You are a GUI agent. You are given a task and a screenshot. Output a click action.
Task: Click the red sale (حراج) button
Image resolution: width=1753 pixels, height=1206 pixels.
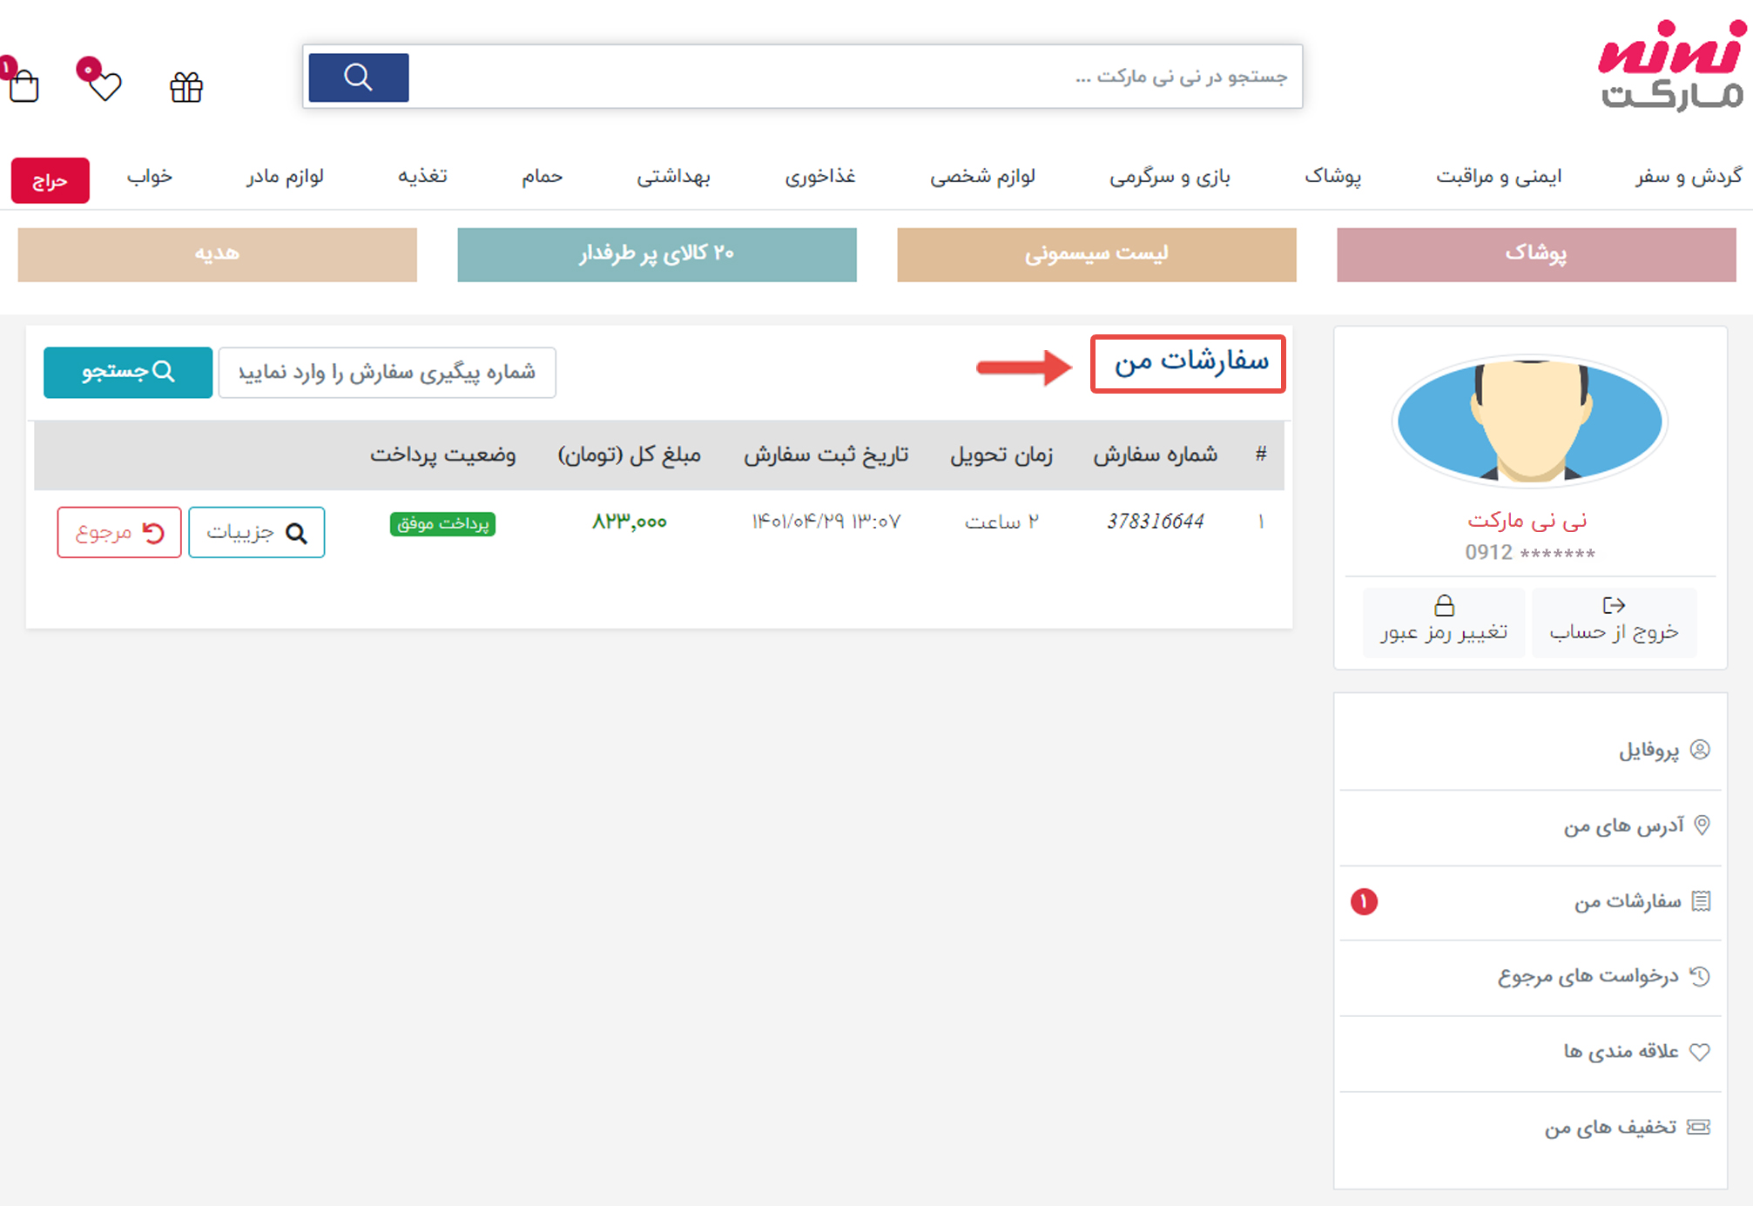click(50, 180)
